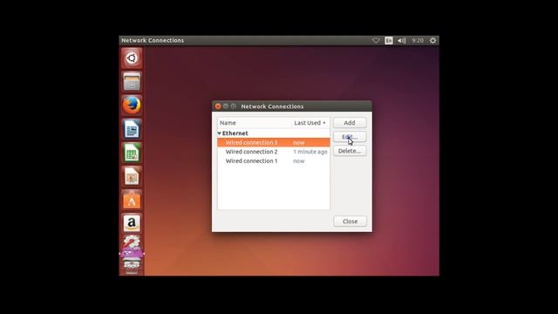Open the Amazon launcher icon
The width and height of the screenshot is (558, 314).
pos(132,223)
